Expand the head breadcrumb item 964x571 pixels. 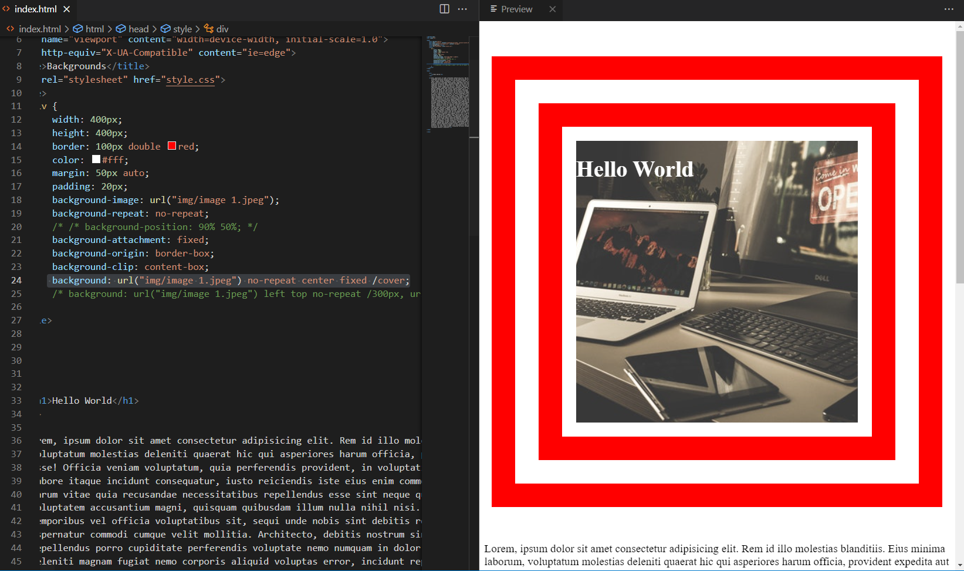[138, 29]
